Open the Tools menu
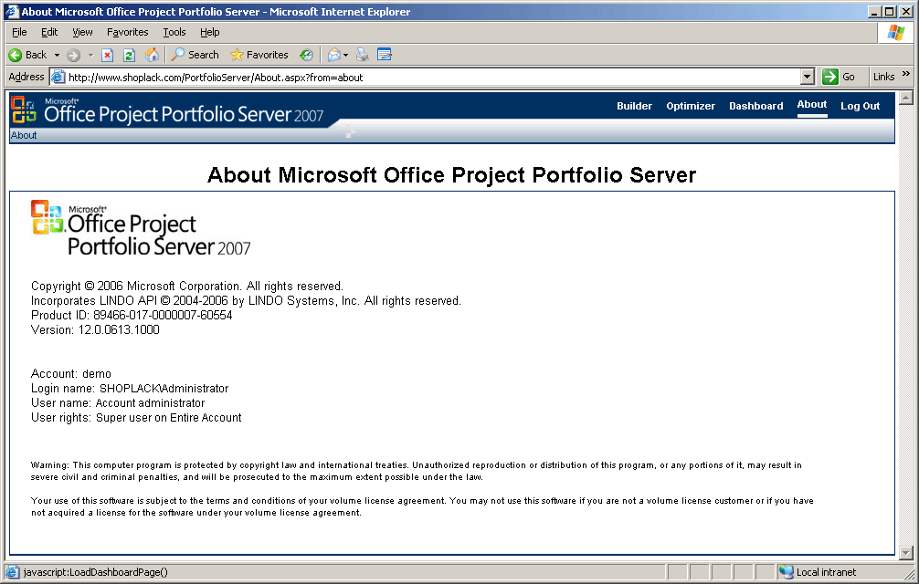919x584 pixels. (x=174, y=32)
